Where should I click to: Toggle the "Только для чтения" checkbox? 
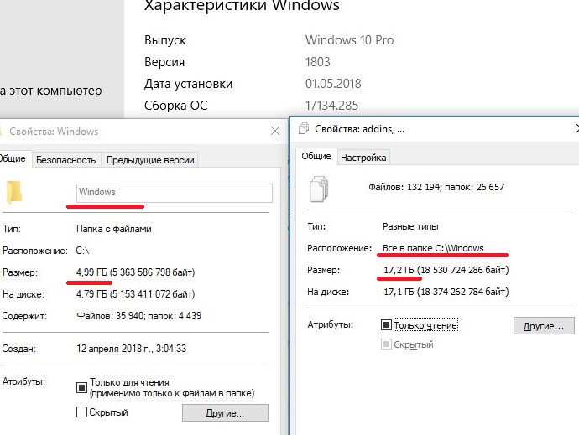click(x=82, y=387)
